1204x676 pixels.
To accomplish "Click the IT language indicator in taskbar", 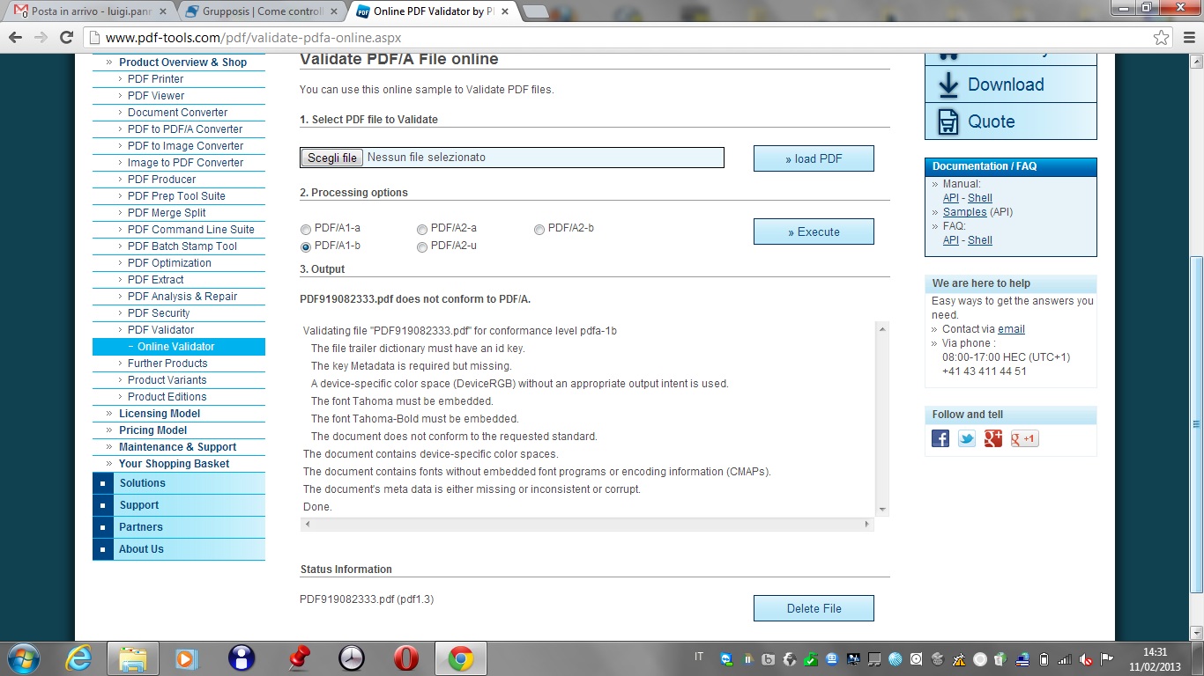I will pyautogui.click(x=700, y=657).
